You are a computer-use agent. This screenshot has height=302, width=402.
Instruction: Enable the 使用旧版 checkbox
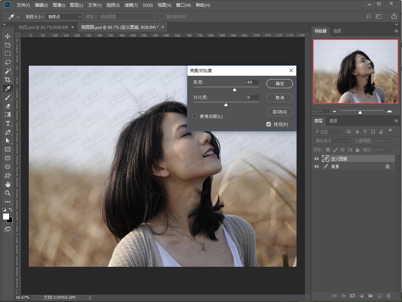click(194, 116)
